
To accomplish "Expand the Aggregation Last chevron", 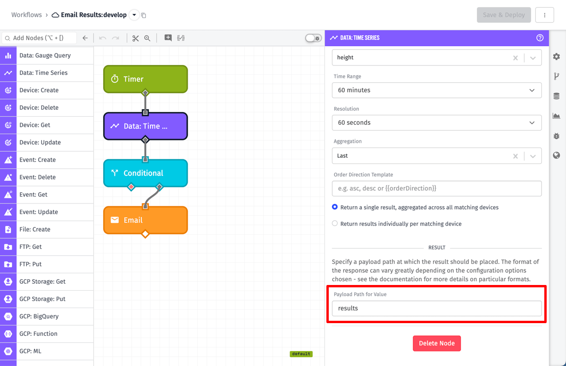I will 533,156.
